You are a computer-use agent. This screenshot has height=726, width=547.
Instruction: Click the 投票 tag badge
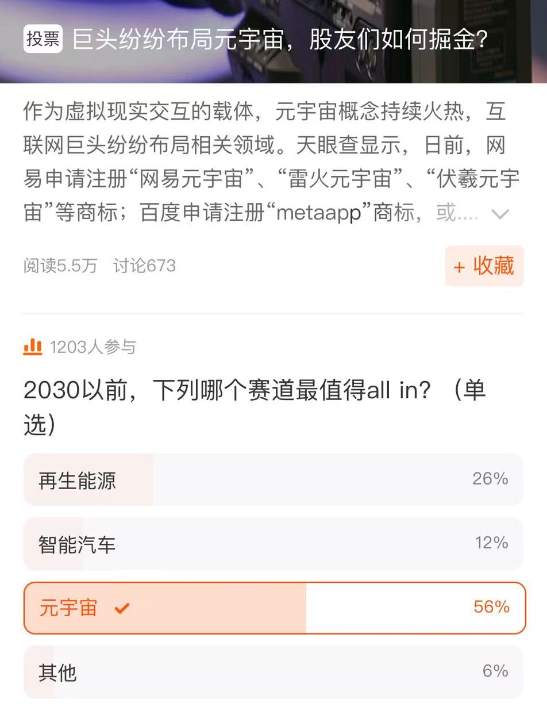tap(43, 40)
